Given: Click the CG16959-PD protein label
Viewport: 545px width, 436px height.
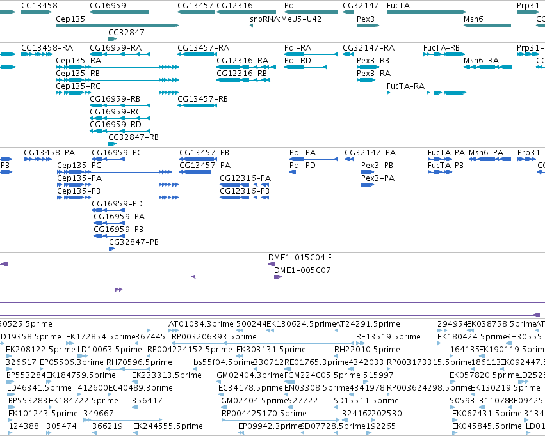Looking at the screenshot, I should tap(117, 204).
